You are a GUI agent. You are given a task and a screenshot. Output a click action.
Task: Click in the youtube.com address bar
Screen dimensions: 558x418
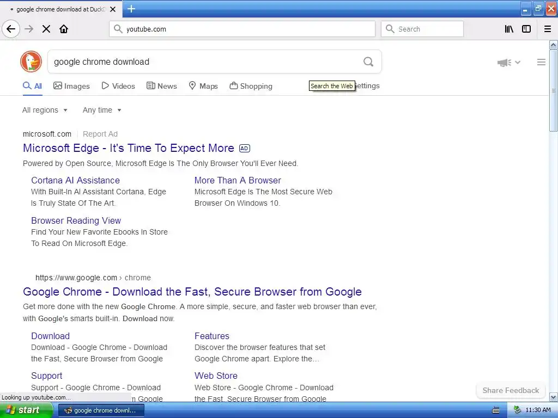[x=242, y=29]
